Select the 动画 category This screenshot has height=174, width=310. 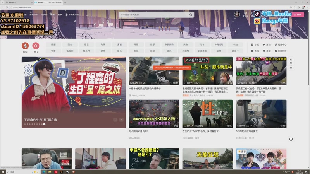pos(103,44)
